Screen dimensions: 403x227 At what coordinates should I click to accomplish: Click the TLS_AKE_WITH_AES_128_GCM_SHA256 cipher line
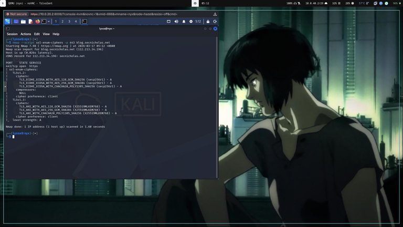[x=63, y=107]
